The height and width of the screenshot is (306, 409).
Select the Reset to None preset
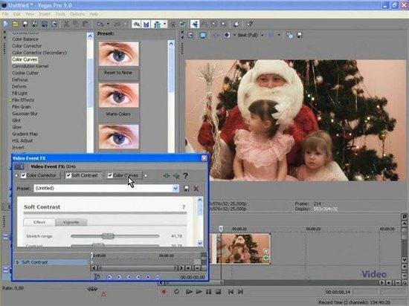tap(119, 61)
